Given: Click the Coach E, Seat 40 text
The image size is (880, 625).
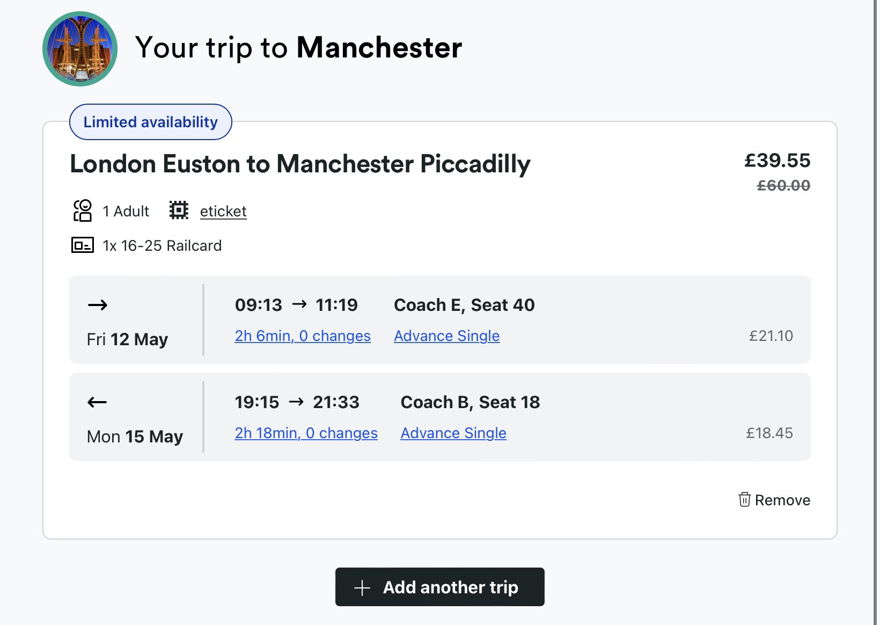Looking at the screenshot, I should (464, 305).
